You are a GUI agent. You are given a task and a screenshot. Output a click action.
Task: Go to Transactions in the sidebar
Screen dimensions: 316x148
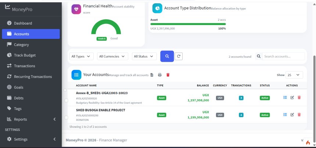pyautogui.click(x=24, y=66)
